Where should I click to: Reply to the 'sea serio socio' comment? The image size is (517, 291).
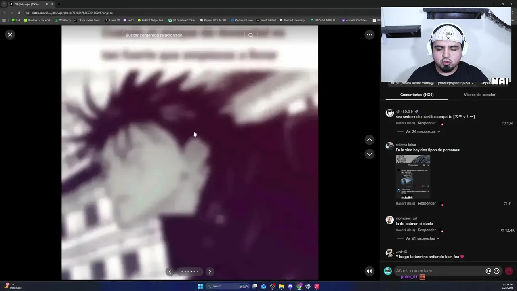click(x=427, y=123)
